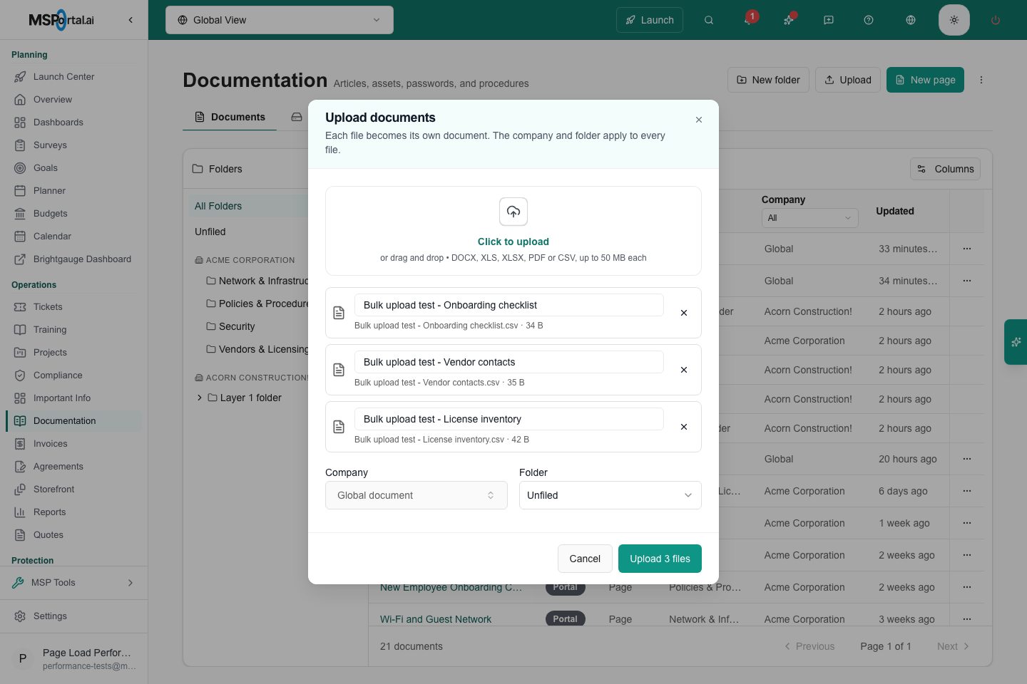Open the side AI assistant tab
This screenshot has width=1027, height=684.
pyautogui.click(x=1016, y=342)
